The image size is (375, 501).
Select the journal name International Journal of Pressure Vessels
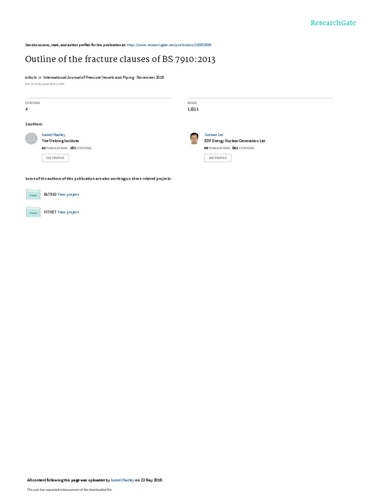[89, 77]
